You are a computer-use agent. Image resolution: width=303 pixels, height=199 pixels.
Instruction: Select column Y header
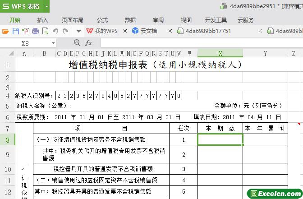pos(265,53)
